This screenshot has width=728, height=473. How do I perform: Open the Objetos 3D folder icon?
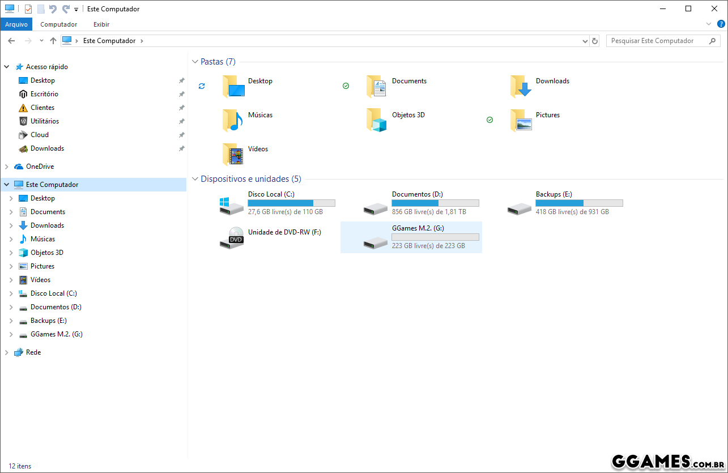(x=377, y=120)
